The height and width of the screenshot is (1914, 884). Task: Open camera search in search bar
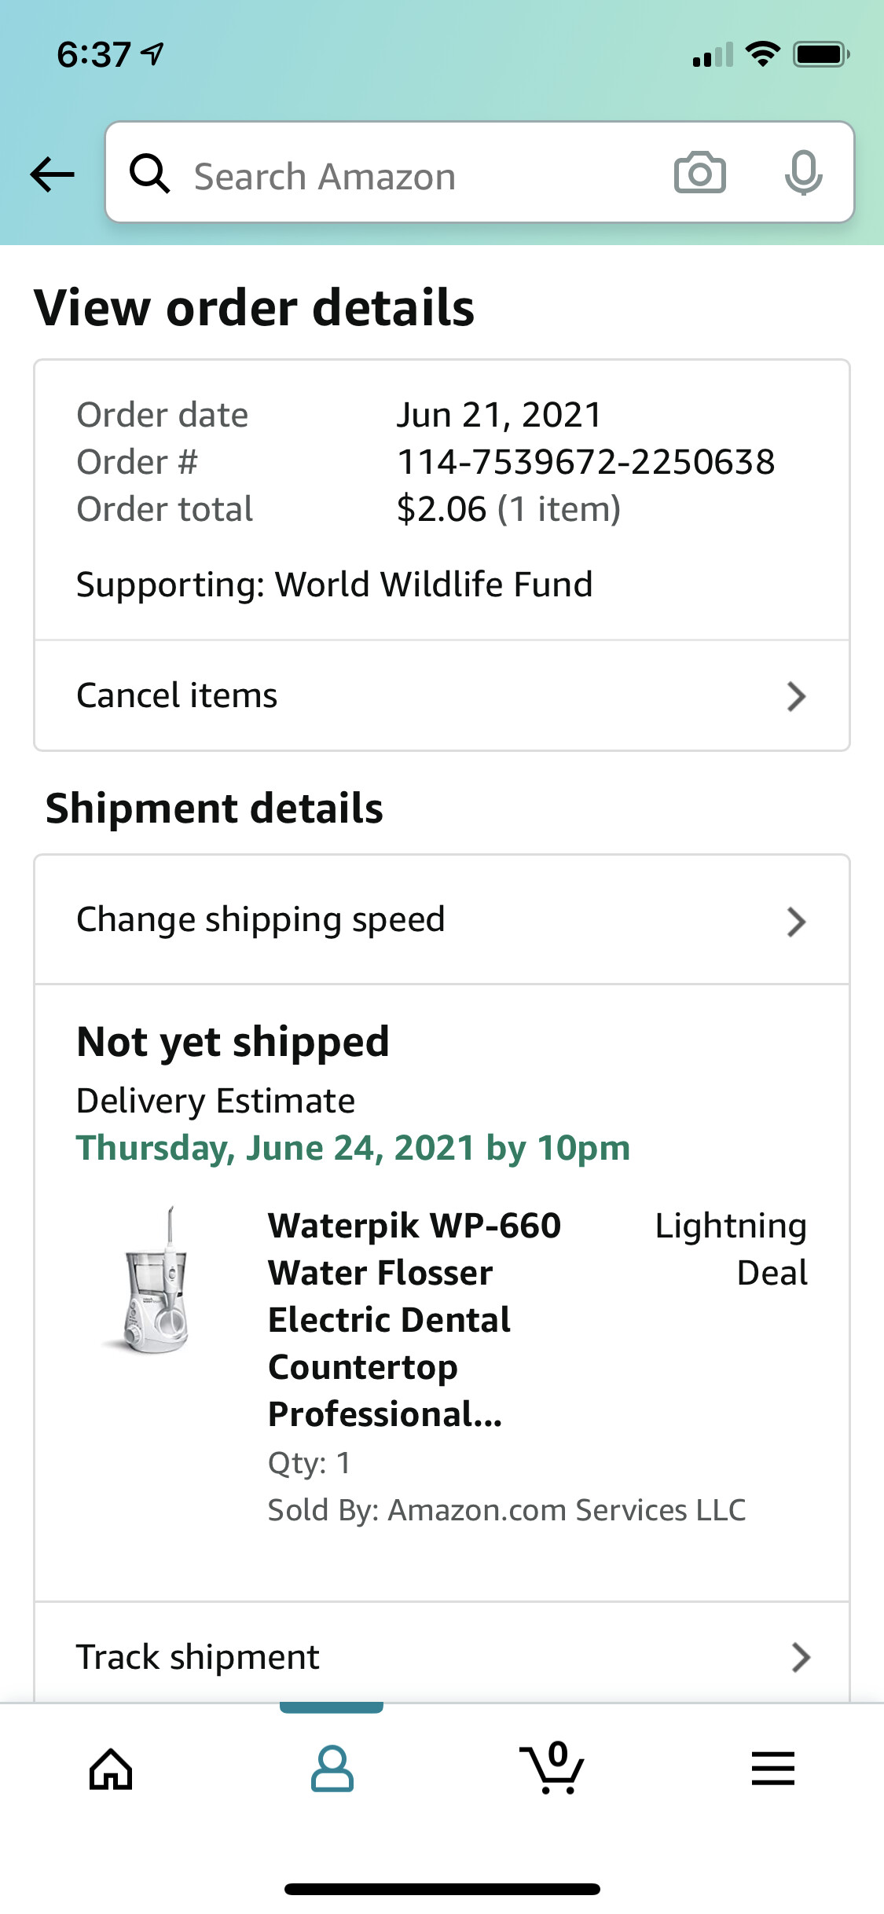(699, 173)
